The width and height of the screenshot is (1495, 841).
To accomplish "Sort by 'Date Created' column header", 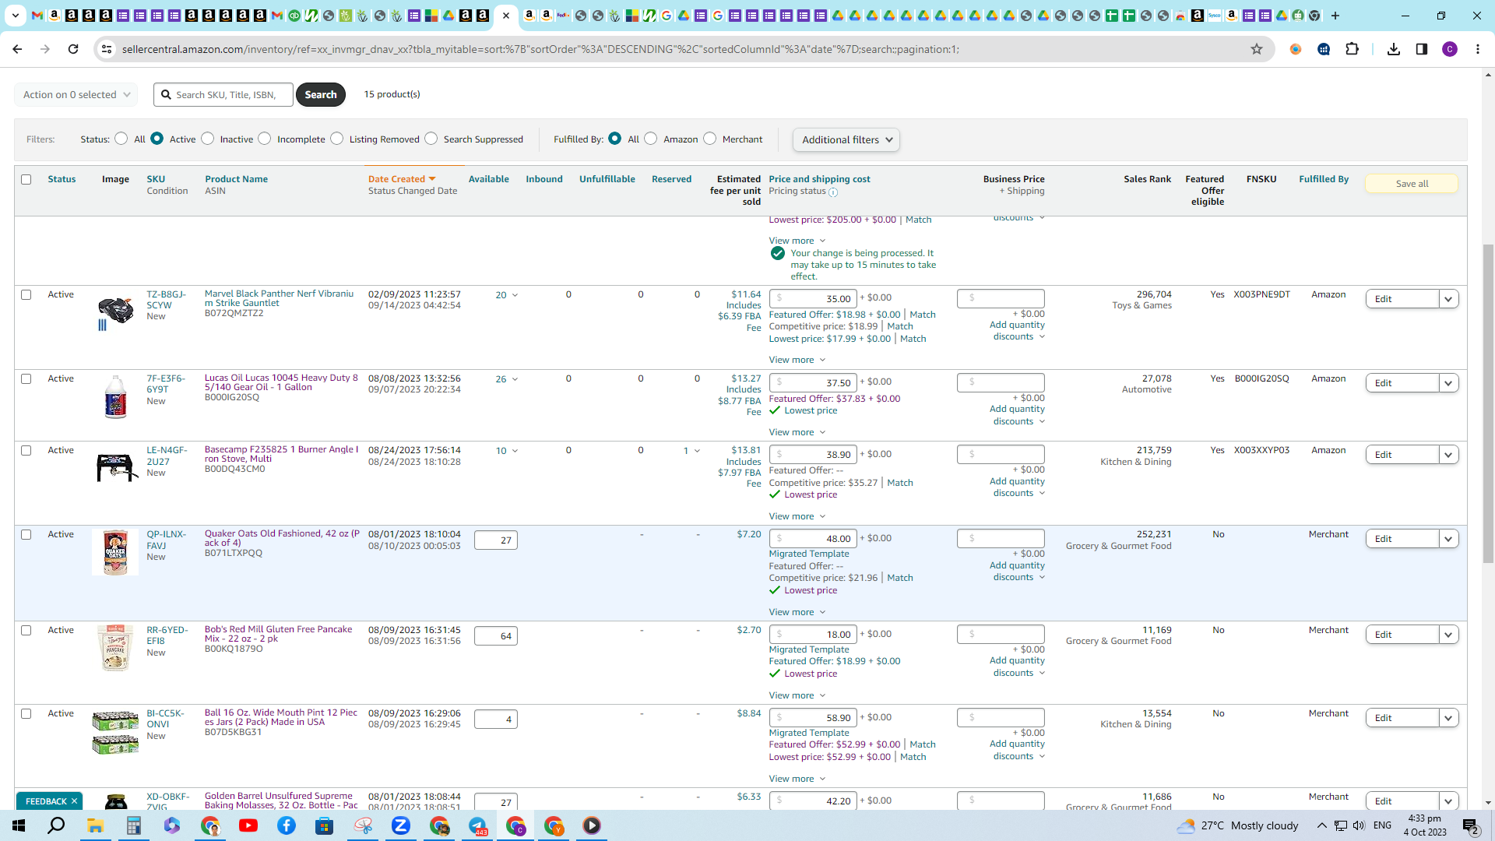I will [x=402, y=179].
